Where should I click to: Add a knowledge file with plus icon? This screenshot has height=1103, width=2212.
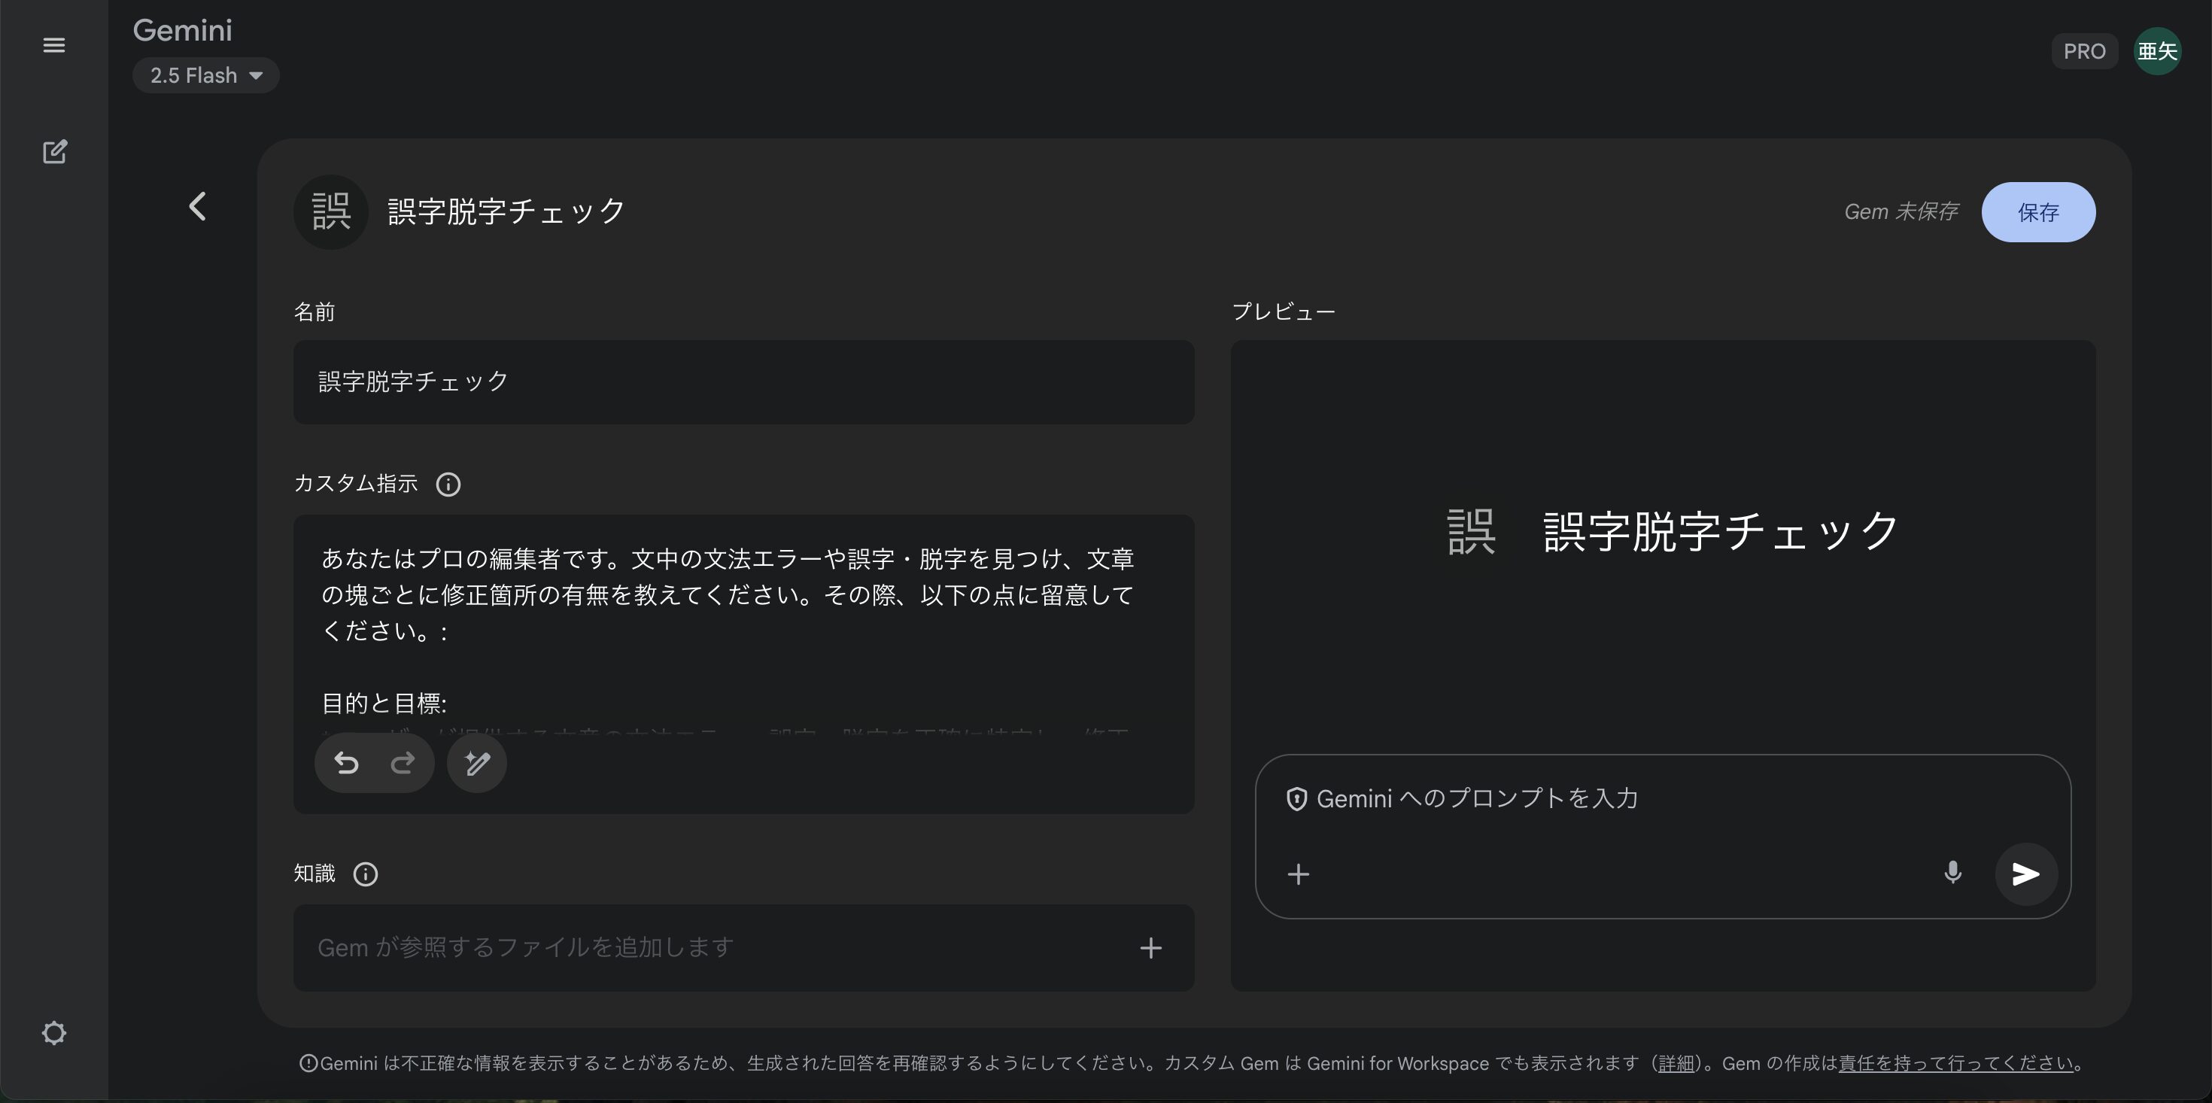click(x=1150, y=947)
